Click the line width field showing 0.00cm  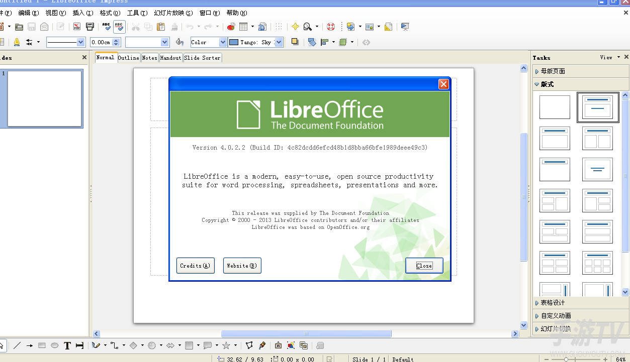tap(101, 42)
